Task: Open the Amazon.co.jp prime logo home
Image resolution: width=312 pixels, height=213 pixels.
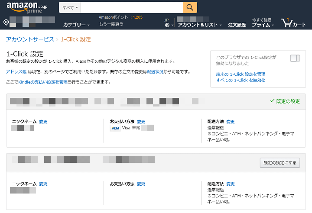Action: pos(27,7)
